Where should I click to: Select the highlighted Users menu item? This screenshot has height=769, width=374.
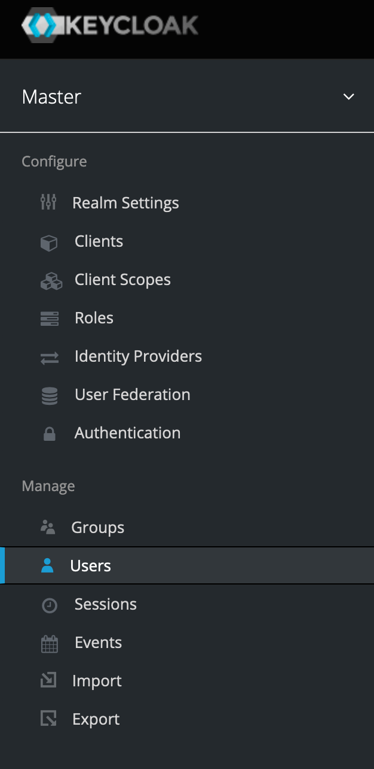(x=91, y=566)
